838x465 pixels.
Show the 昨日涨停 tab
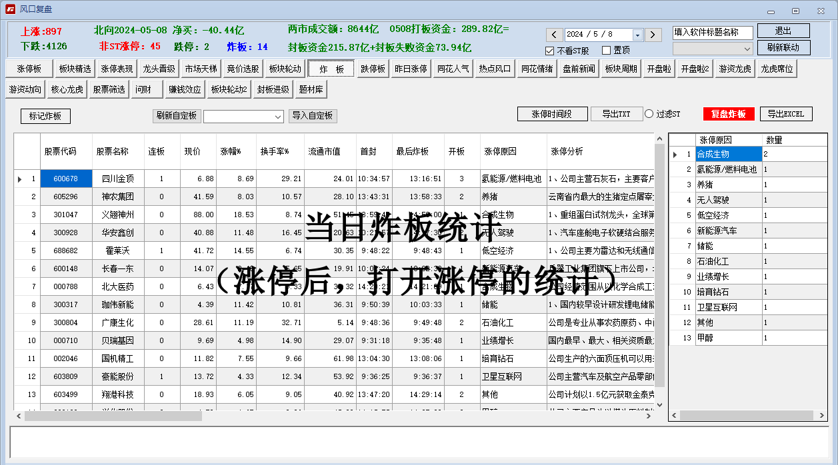click(411, 69)
